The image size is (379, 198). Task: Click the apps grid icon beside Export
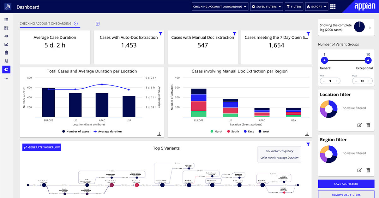[x=333, y=6]
